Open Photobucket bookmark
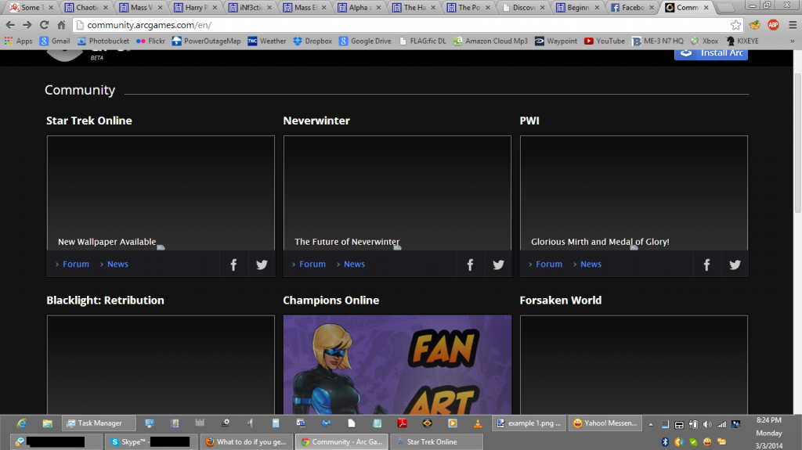Screen dimensions: 802x450 [103, 41]
